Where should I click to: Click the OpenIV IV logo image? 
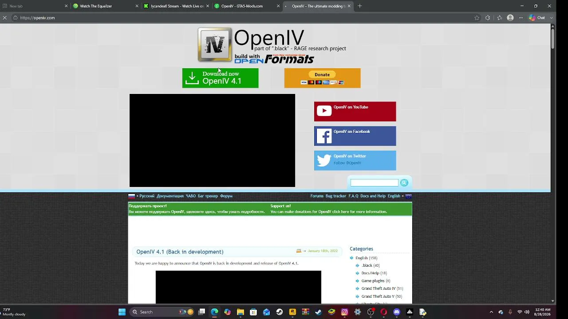coord(215,44)
